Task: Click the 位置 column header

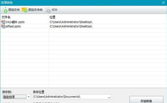Action: 52,17
